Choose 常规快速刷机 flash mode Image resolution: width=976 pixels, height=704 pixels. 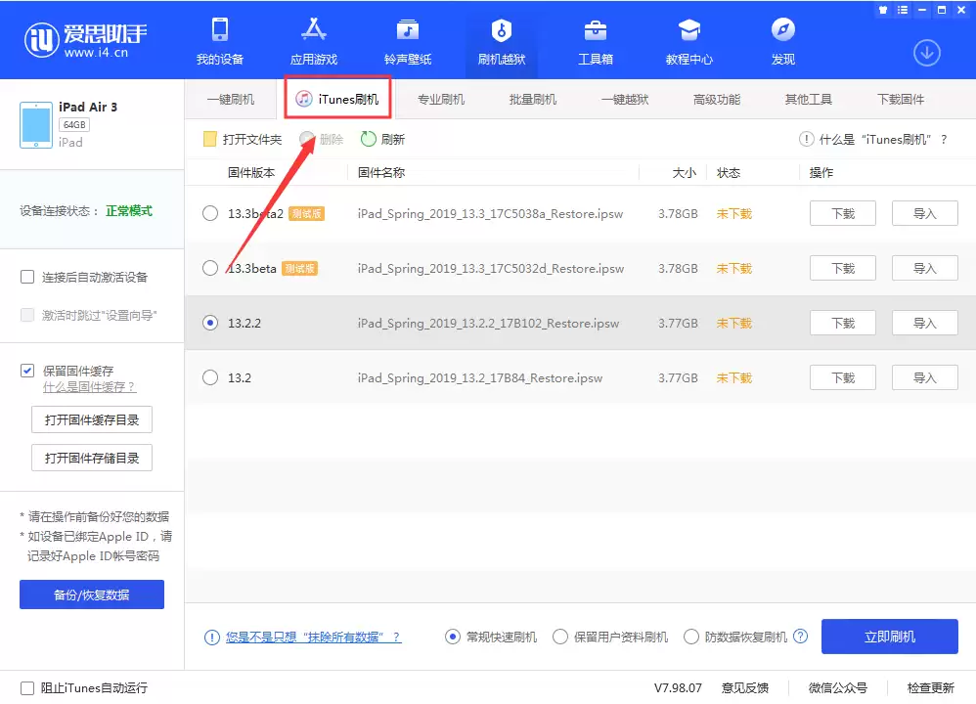pos(453,637)
